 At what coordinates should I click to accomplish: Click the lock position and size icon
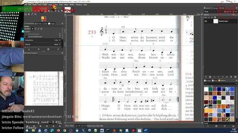coord(212,17)
